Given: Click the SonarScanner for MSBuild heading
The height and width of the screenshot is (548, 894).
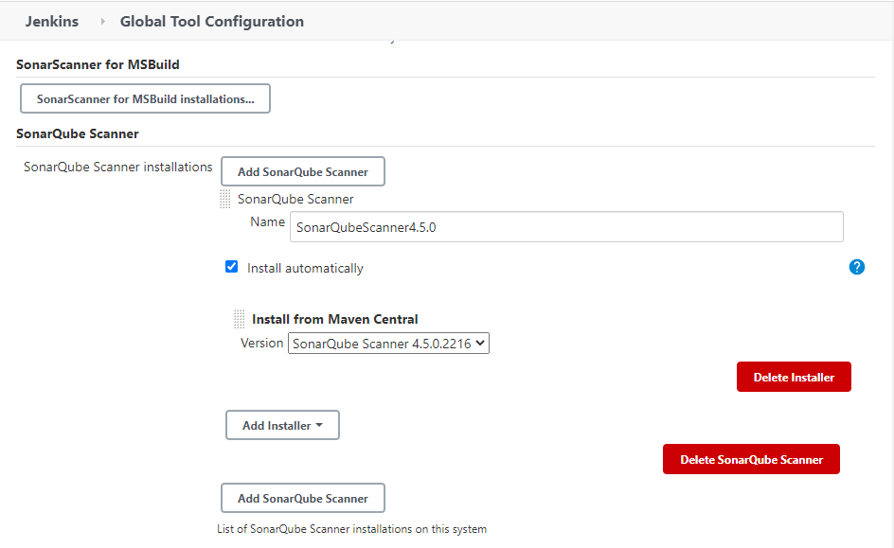Looking at the screenshot, I should (x=98, y=64).
